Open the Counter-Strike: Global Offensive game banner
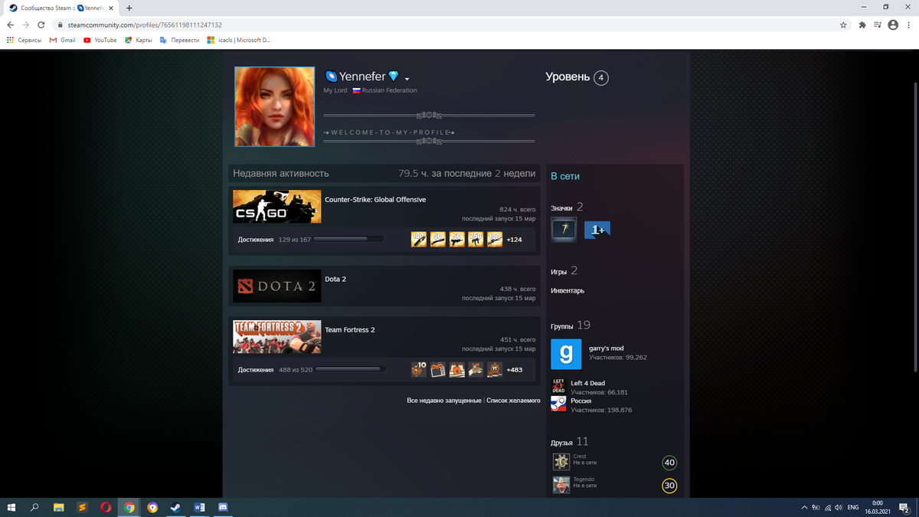919x517 pixels. [x=276, y=207]
